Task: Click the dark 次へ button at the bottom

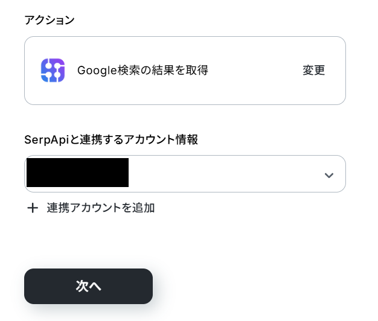Action: click(x=88, y=286)
